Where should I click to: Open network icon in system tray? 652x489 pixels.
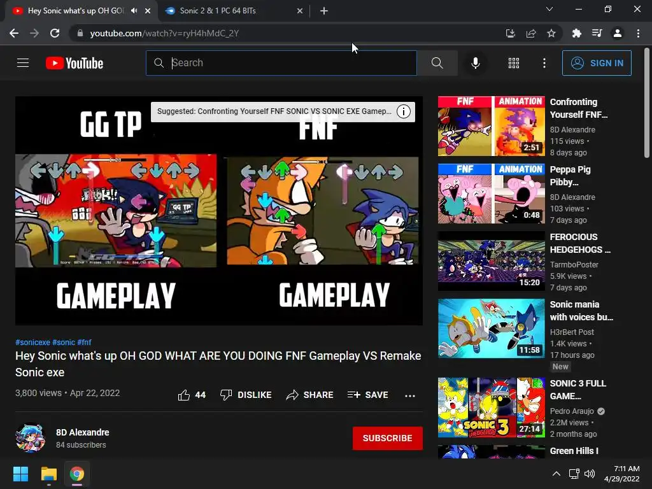[x=574, y=474]
